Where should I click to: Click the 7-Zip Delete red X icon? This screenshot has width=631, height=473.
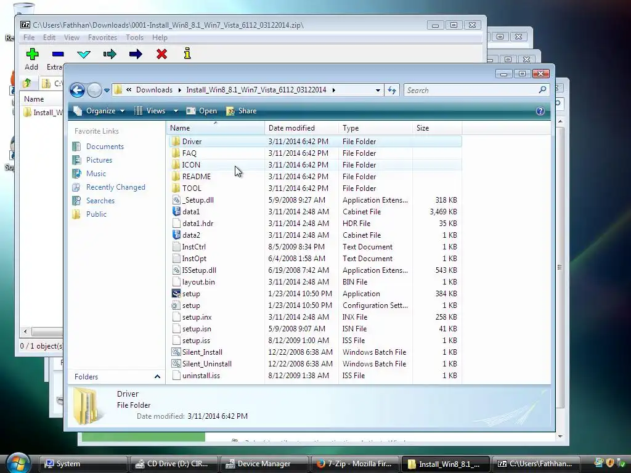(x=162, y=54)
